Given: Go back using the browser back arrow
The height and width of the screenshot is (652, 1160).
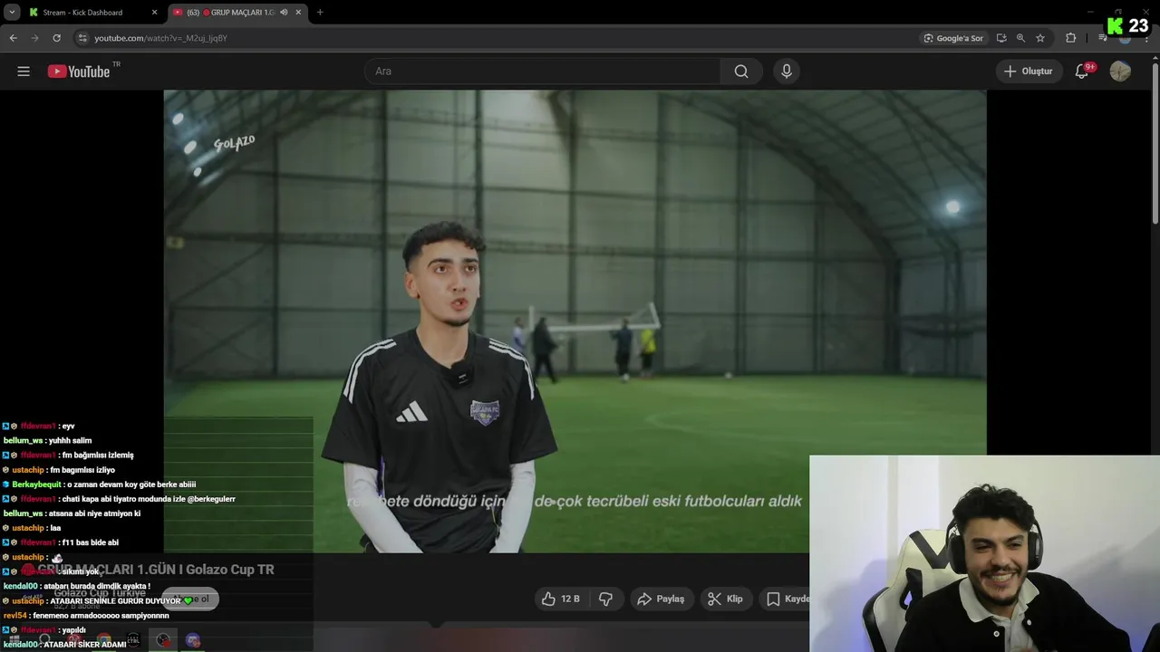Looking at the screenshot, I should (x=13, y=38).
